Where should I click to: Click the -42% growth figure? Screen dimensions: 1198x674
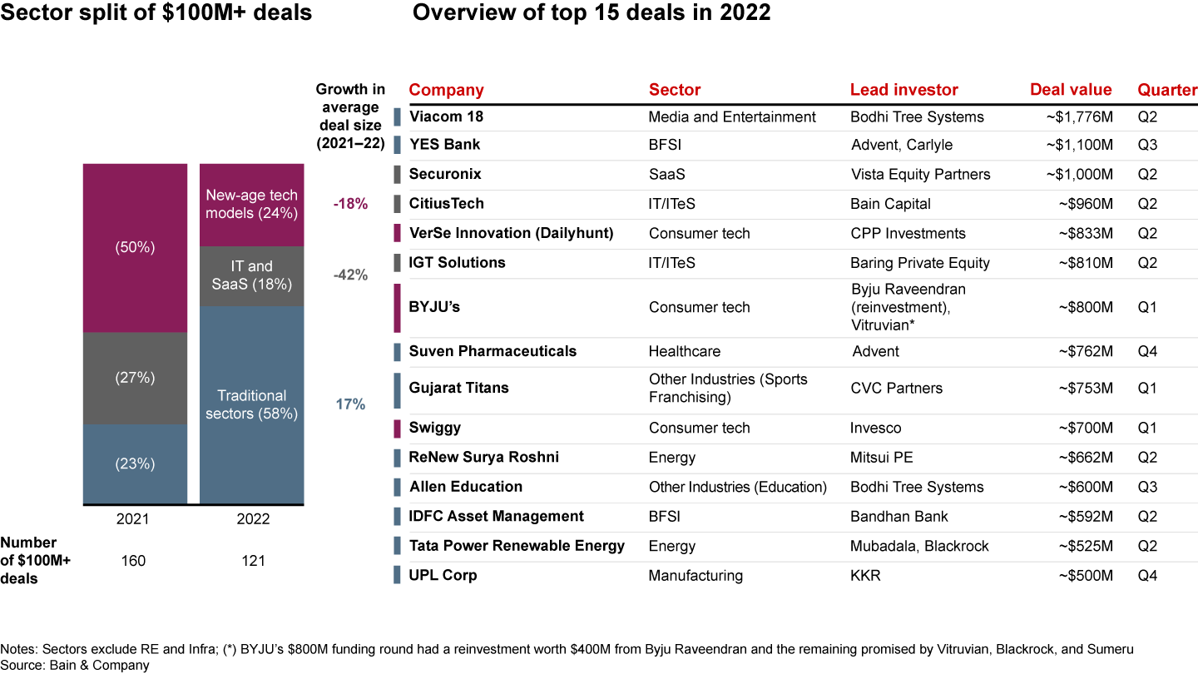(x=350, y=275)
